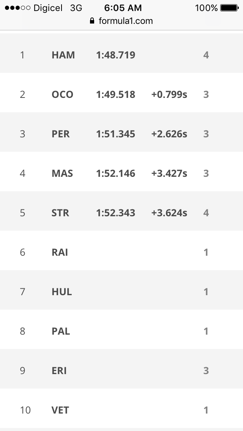
Task: Tap the lock icon beside formula1.com
Action: 92,21
